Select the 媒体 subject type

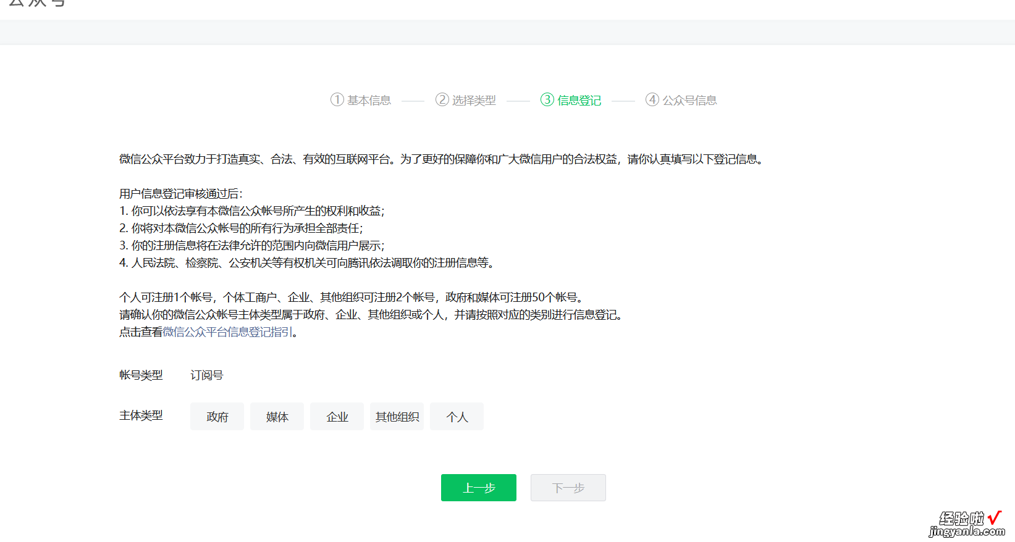pyautogui.click(x=277, y=417)
